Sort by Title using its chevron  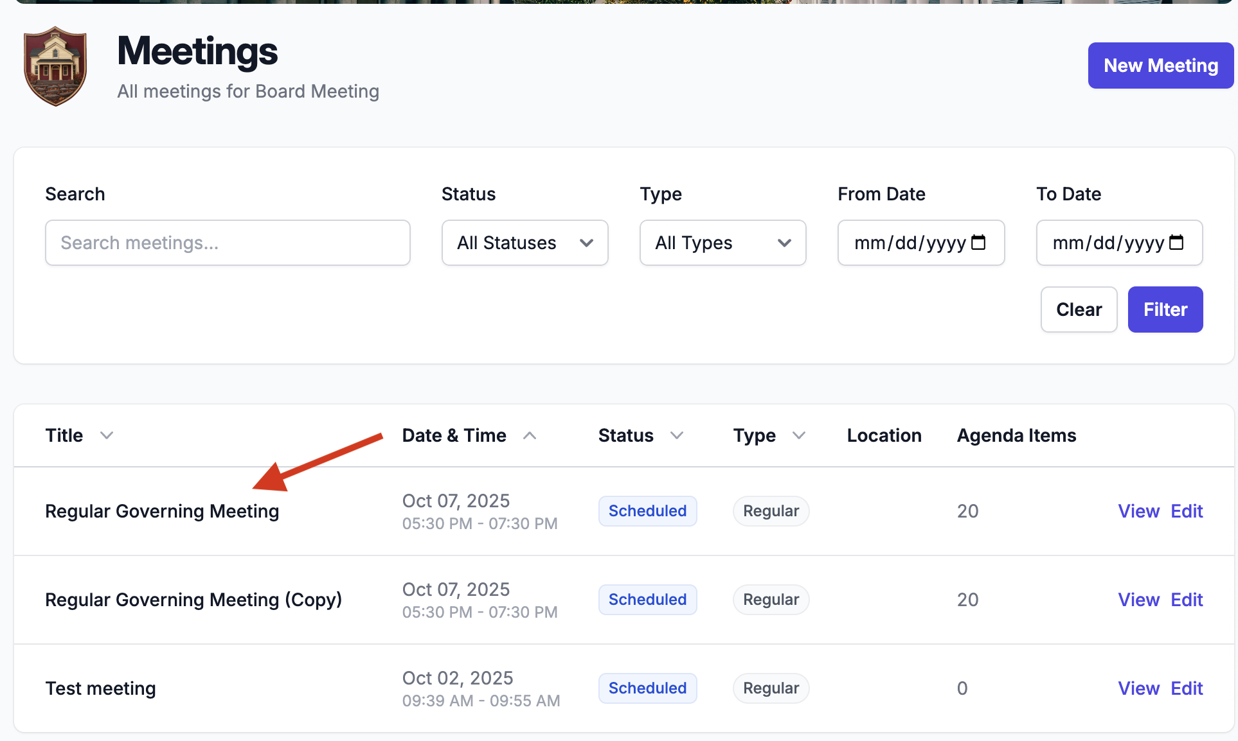(107, 435)
